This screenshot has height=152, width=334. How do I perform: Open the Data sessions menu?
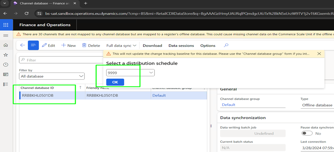pos(181,45)
